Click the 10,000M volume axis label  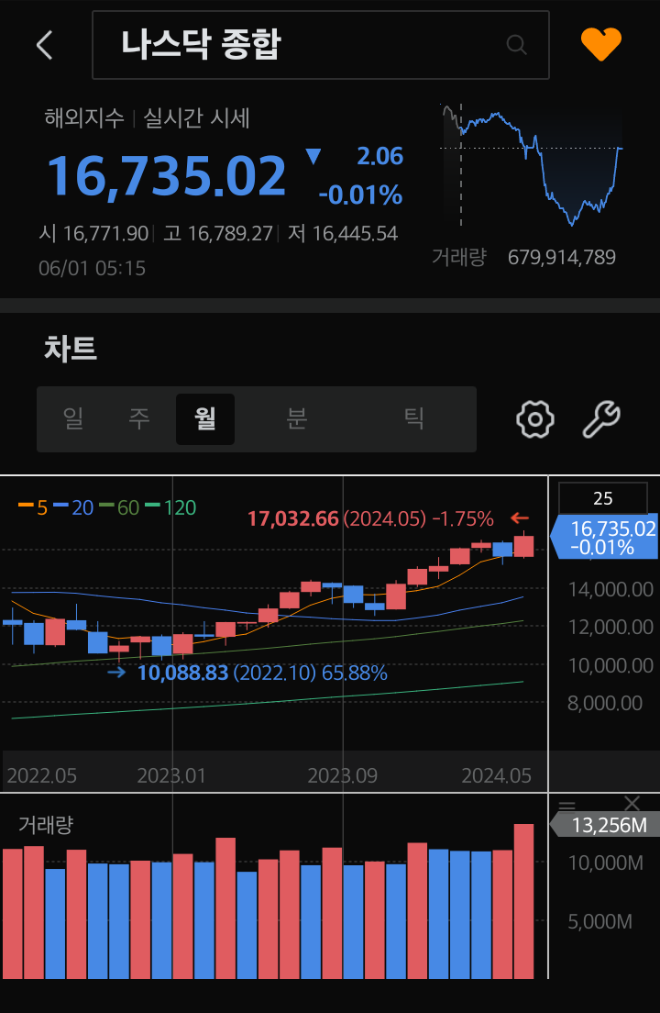[605, 863]
